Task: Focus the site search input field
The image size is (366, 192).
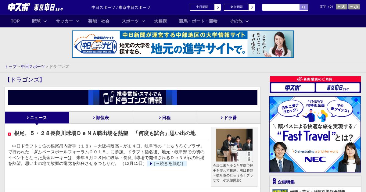Action: pyautogui.click(x=281, y=7)
